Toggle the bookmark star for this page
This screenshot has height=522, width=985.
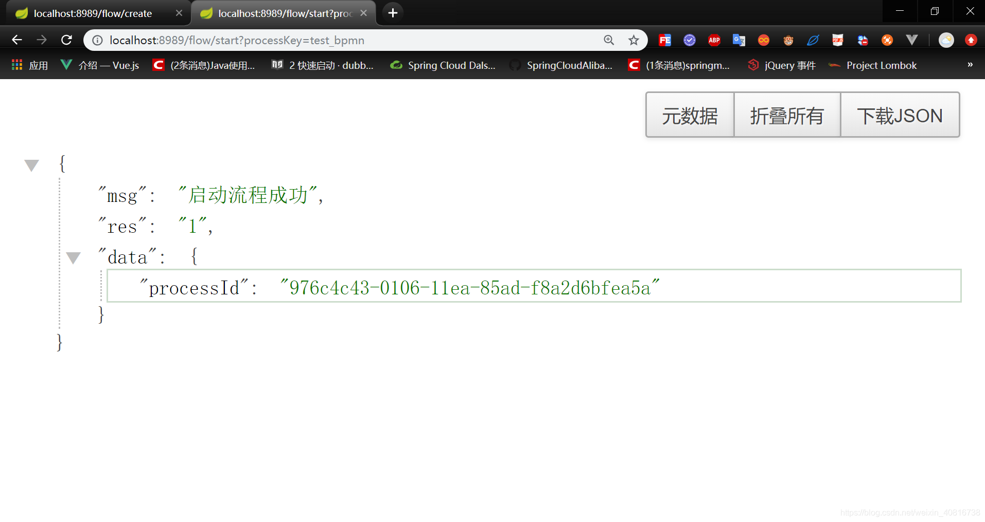point(634,40)
